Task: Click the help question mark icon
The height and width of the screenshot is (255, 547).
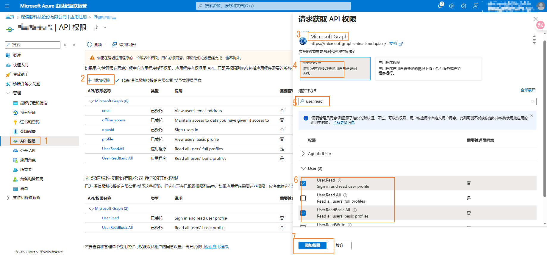Action: [x=464, y=6]
